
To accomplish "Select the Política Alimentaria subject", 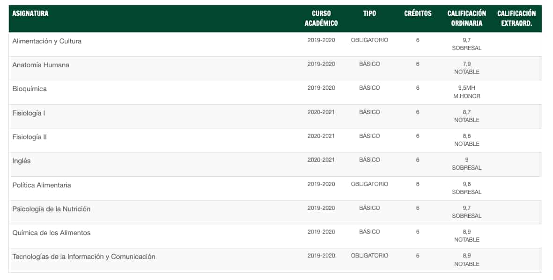I will tap(42, 185).
